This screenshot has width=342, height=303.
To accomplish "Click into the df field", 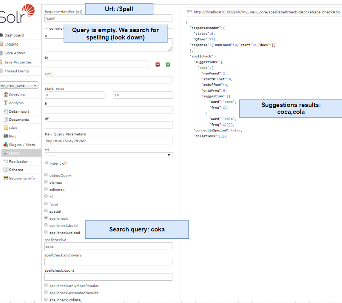I will click(108, 125).
